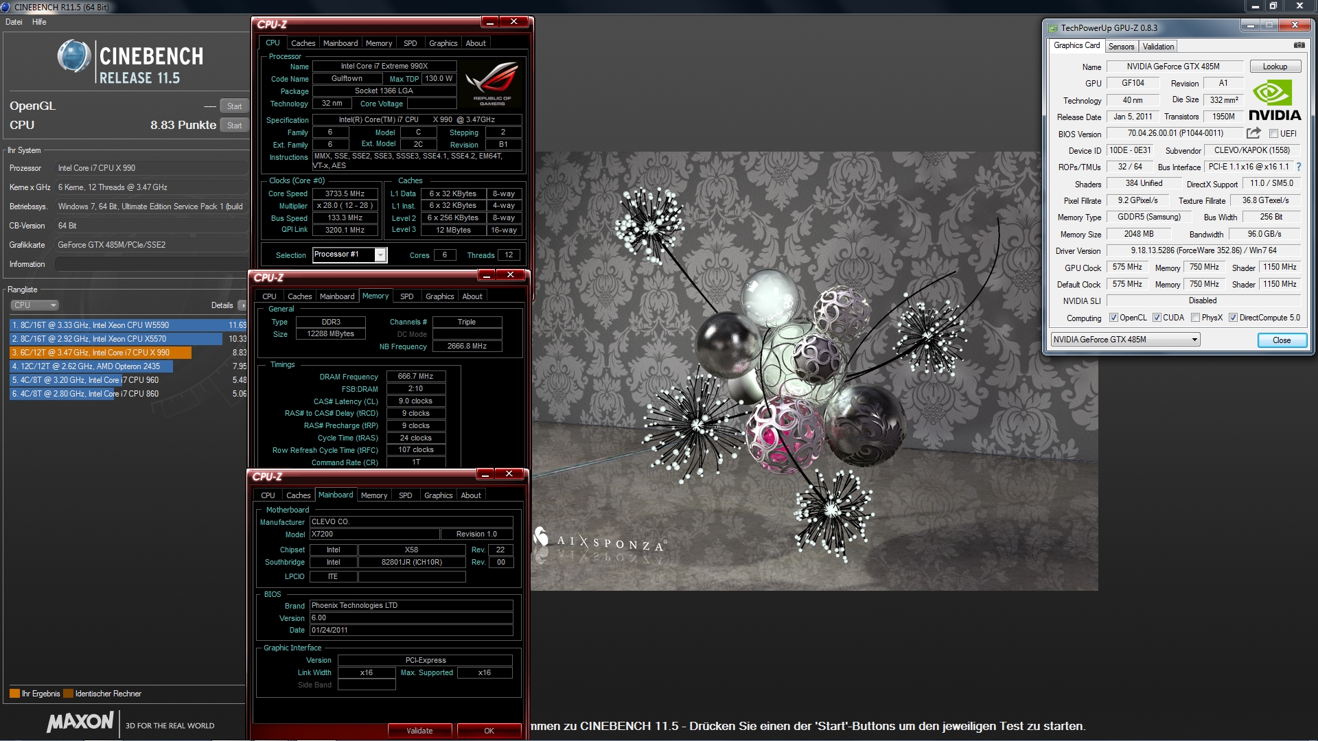Select ranking entry Intel Core i7 CPU 960

coord(128,380)
